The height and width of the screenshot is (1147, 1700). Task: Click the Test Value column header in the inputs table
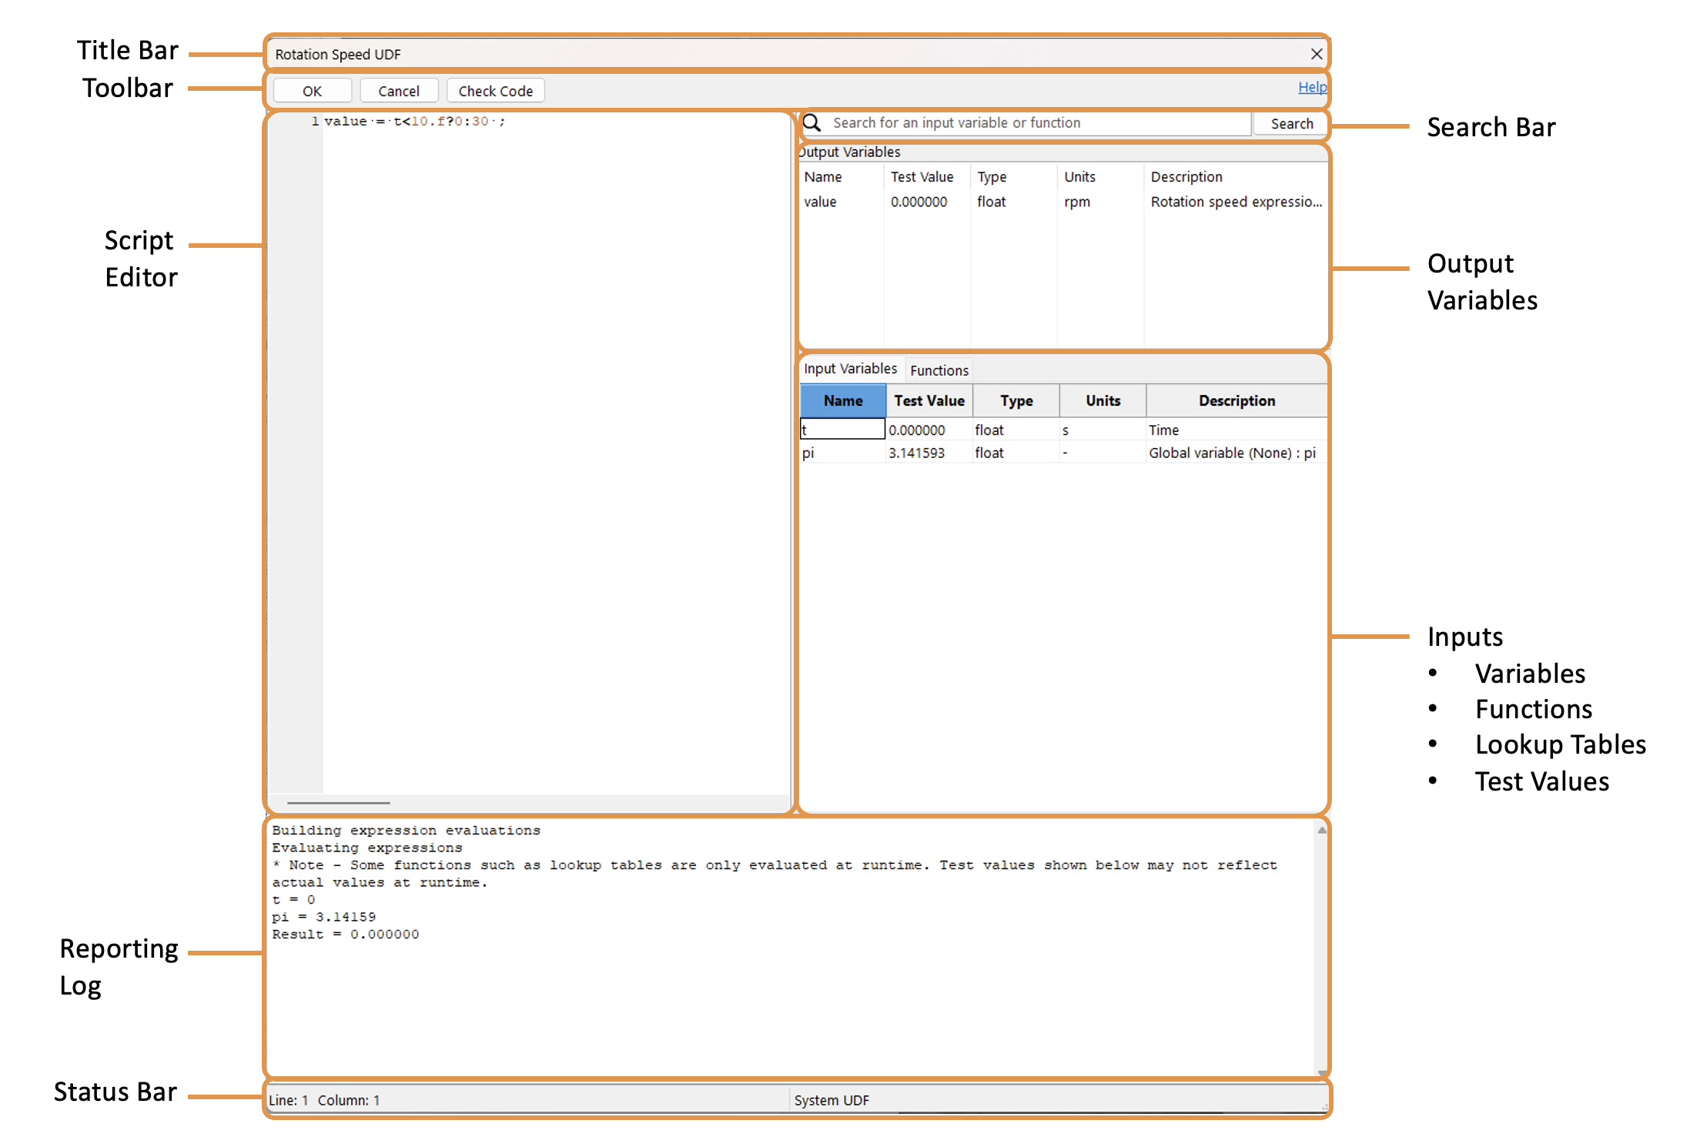point(929,401)
